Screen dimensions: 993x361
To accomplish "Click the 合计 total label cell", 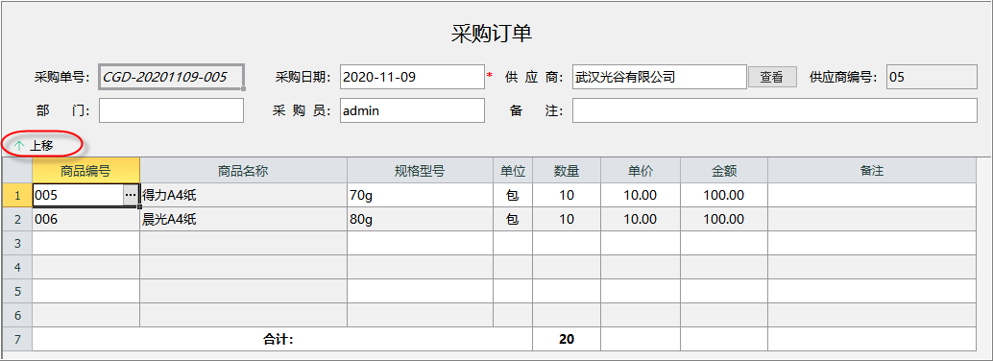I will pyautogui.click(x=282, y=340).
